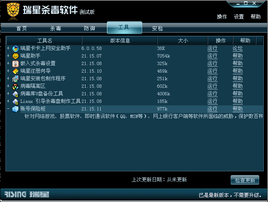Open 帮助 link for 账号保险柜
This screenshot has height=202, width=268.
237,109
